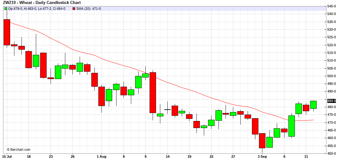This screenshot has height=166, width=339.
Task: Click the 535-0 price axis label
Action: pos(332,22)
